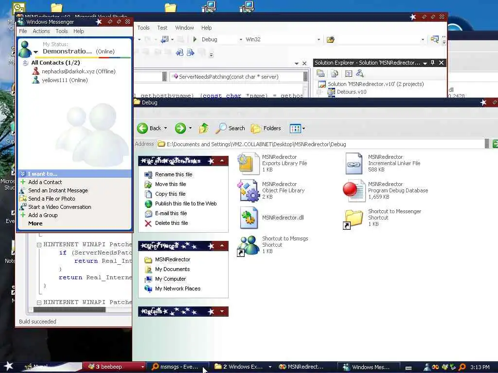The width and height of the screenshot is (498, 373).
Task: Click Send a File or Photo
Action: pos(52,199)
